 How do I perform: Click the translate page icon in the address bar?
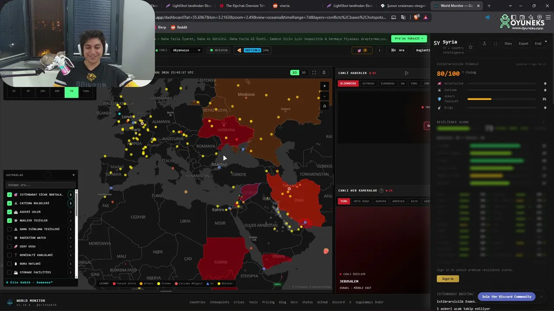tap(403, 17)
